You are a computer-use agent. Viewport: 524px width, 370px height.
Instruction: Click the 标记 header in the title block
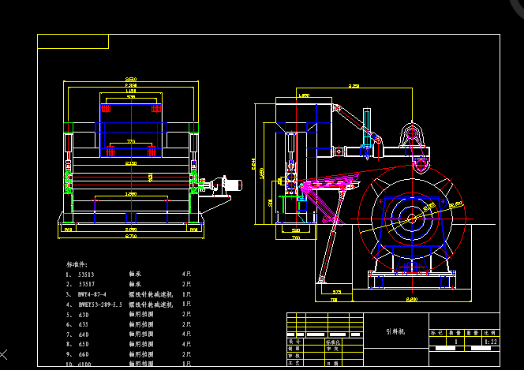click(437, 333)
